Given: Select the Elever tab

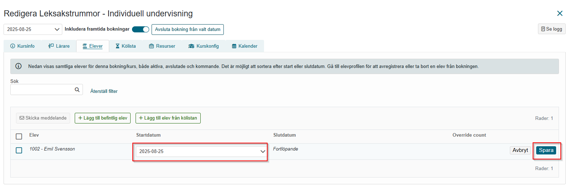Looking at the screenshot, I should pos(93,46).
